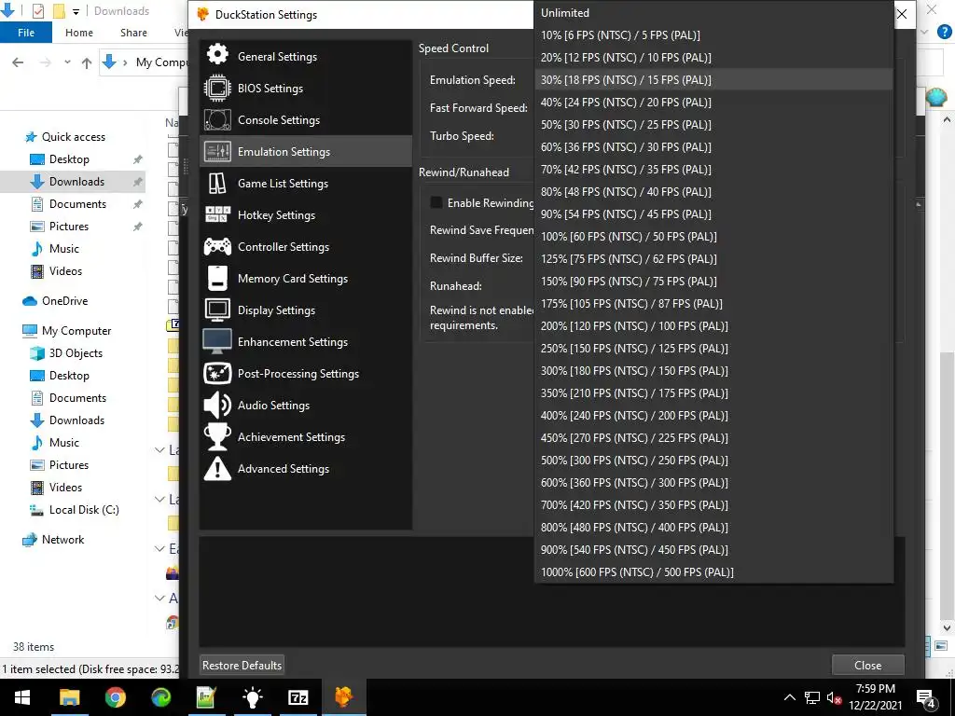This screenshot has width=955, height=716.
Task: Click File Explorer help icon
Action: click(944, 33)
